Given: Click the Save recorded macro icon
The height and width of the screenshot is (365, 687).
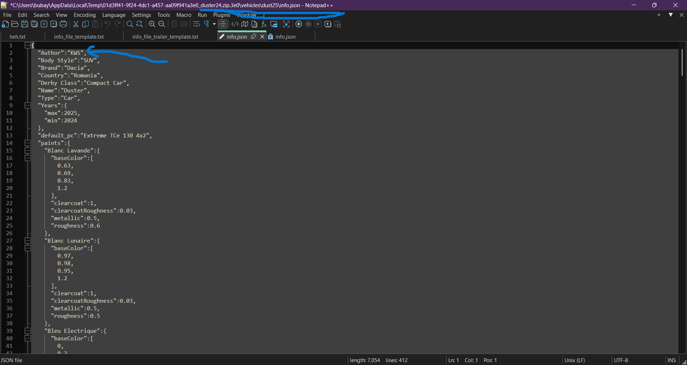Looking at the screenshot, I should coord(337,24).
